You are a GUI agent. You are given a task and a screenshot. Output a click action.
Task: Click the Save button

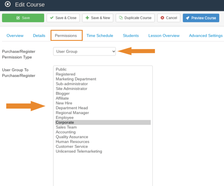(x=23, y=18)
